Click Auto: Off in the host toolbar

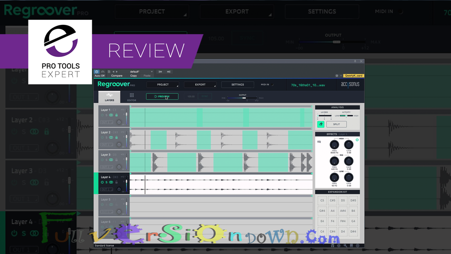(x=100, y=75)
